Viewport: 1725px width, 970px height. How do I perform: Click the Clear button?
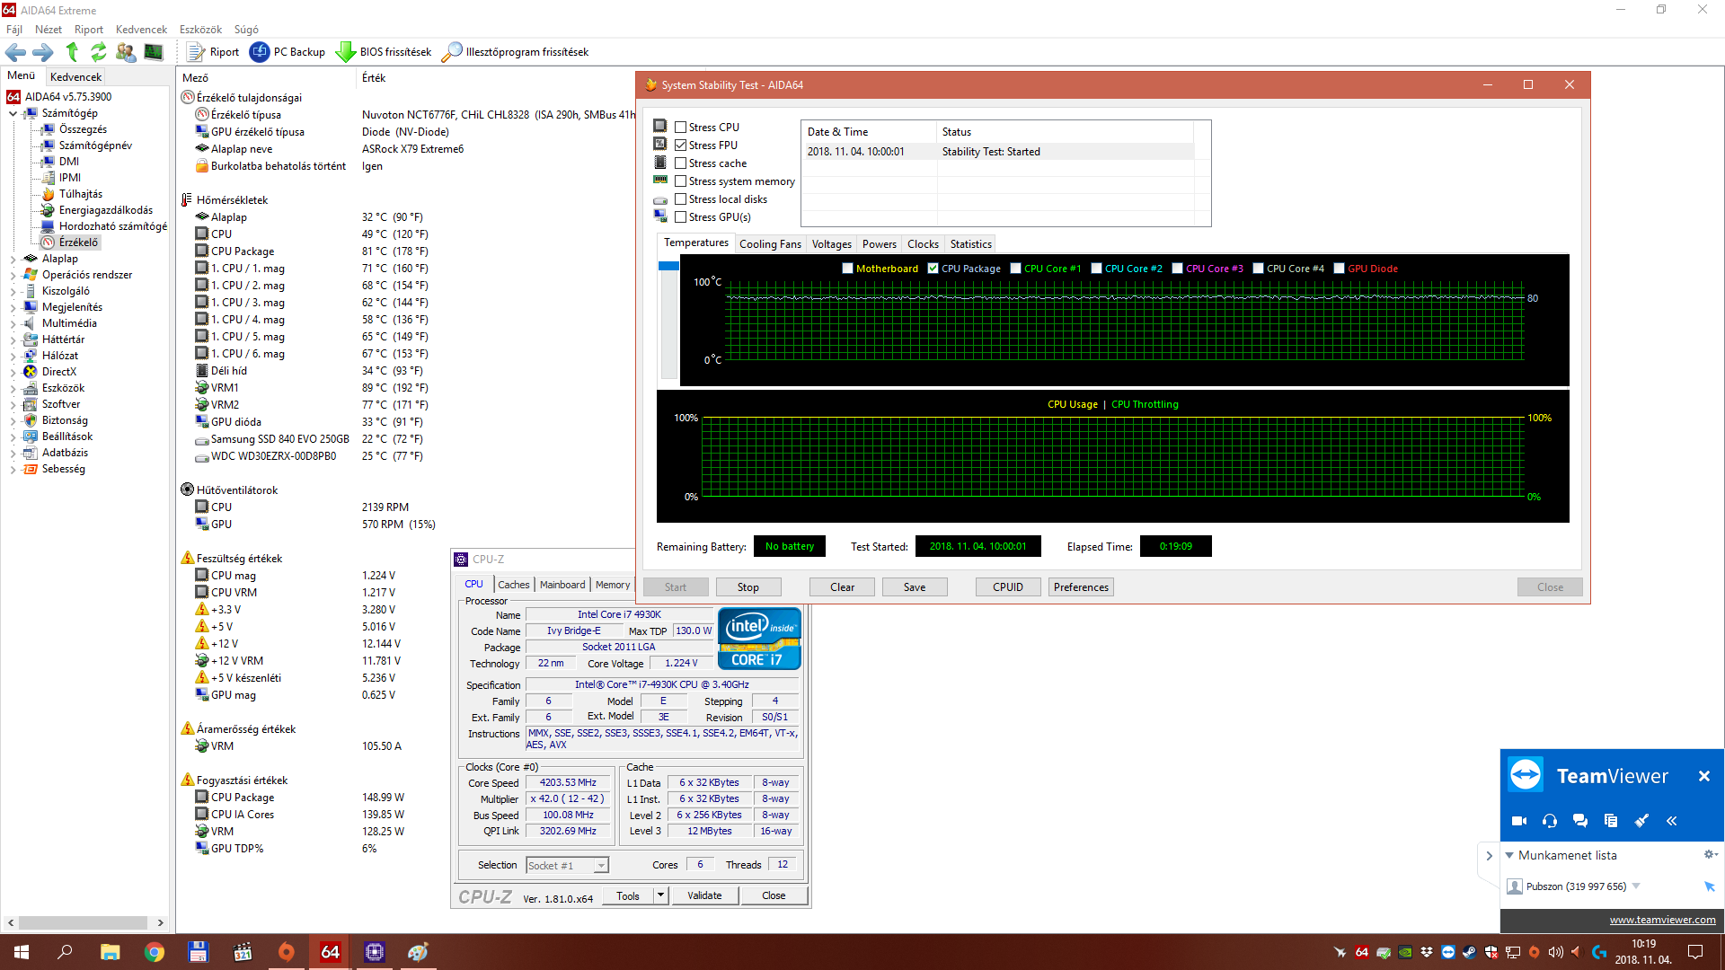point(842,587)
